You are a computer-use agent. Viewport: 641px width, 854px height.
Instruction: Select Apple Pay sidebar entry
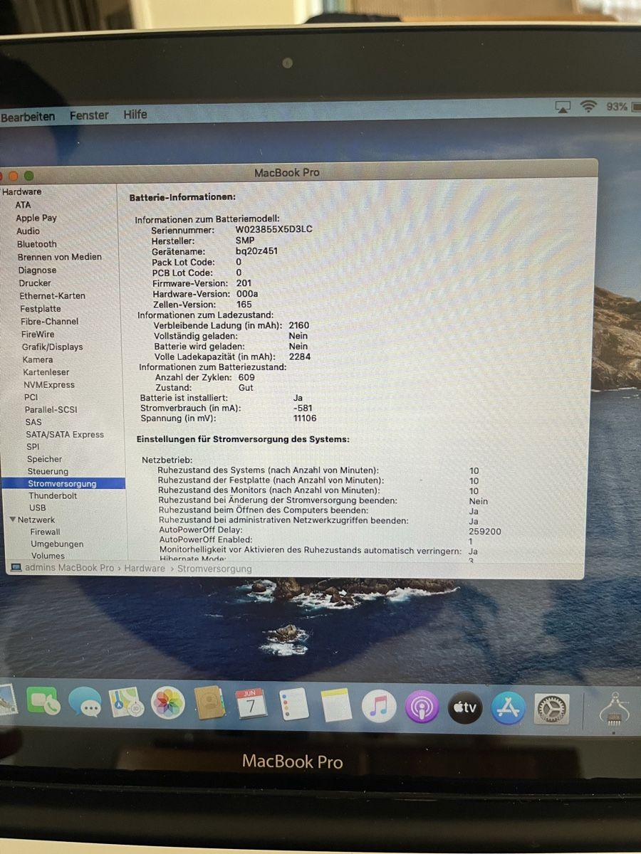pos(36,218)
